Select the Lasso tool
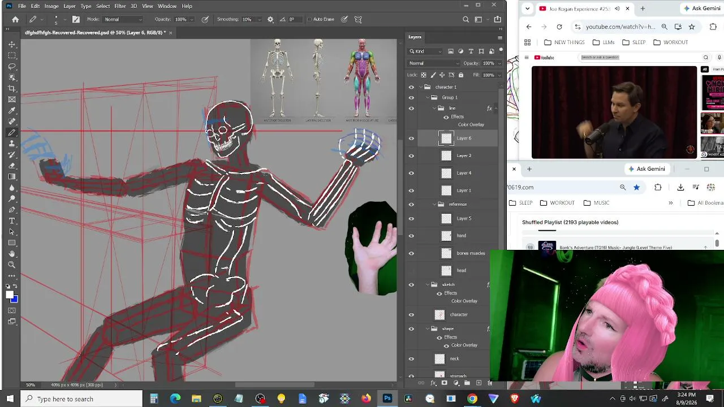Screen dimensions: 724x407 [x=12, y=66]
